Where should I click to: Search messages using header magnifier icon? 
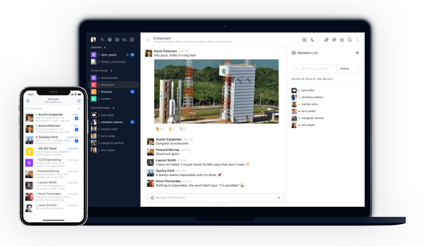349,39
